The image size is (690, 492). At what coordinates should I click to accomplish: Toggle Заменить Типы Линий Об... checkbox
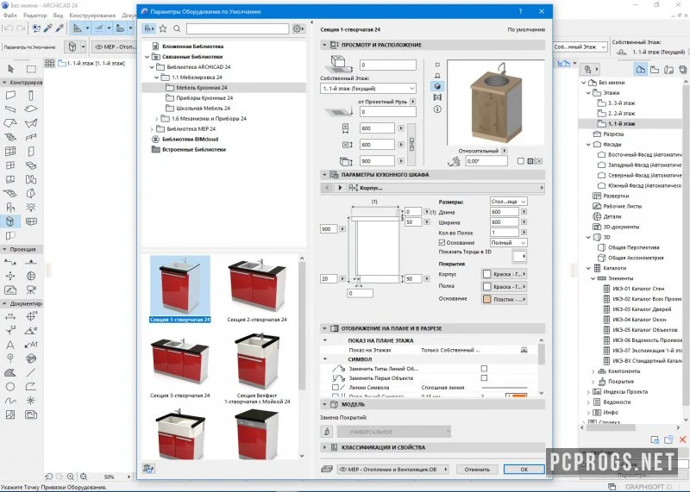(x=484, y=369)
